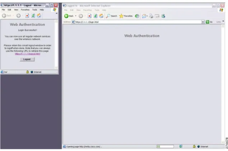Open Favorites star in Logged In toolbar

[x=126, y=16]
